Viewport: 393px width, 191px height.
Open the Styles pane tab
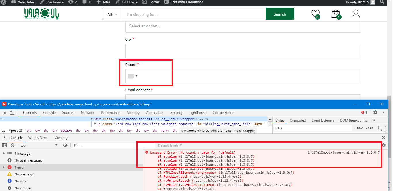pos(280,120)
